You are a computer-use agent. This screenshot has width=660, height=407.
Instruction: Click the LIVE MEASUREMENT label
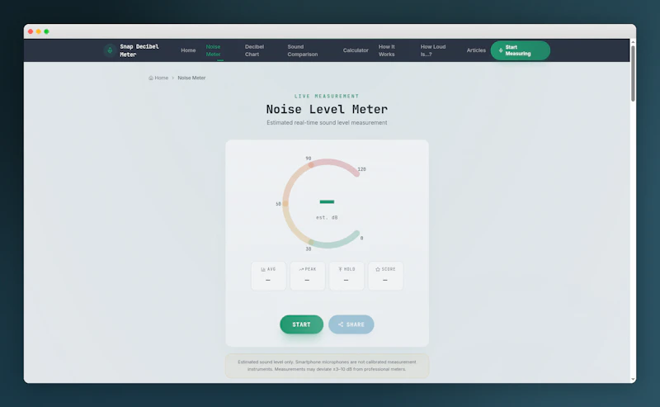pos(327,96)
